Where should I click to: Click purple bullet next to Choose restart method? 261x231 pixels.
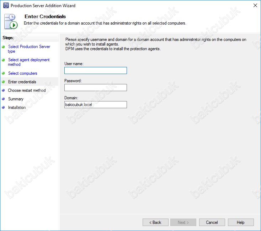click(x=3, y=90)
